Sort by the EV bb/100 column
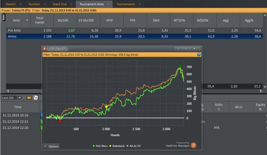267x155 pixels. pyautogui.click(x=86, y=20)
